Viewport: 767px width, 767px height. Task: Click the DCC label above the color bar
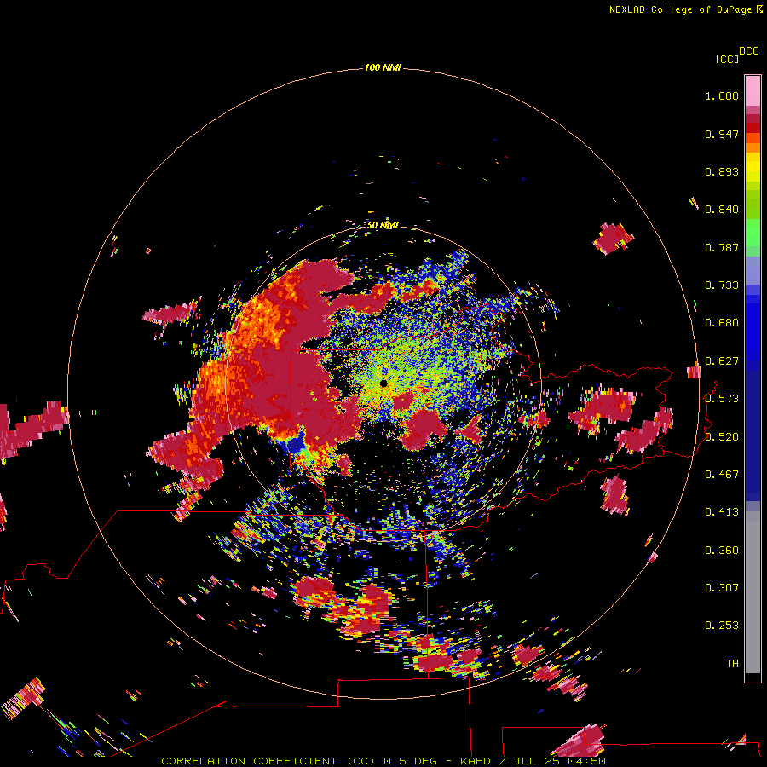tap(748, 51)
